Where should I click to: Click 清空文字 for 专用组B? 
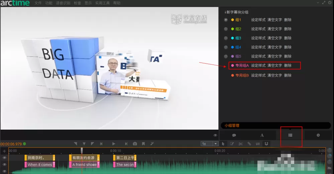coord(274,75)
